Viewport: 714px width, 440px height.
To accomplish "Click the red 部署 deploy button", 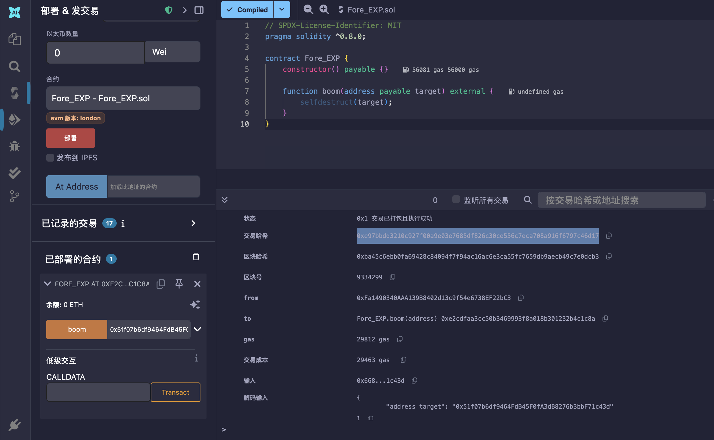I will coord(70,138).
